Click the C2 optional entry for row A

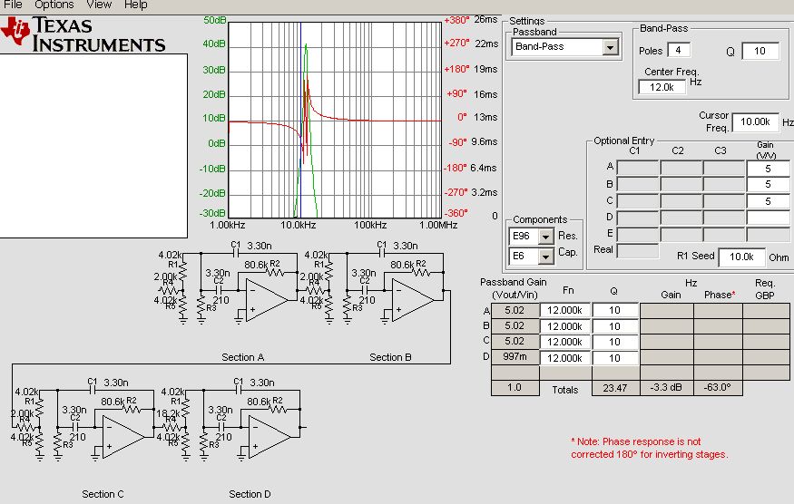pyautogui.click(x=681, y=168)
